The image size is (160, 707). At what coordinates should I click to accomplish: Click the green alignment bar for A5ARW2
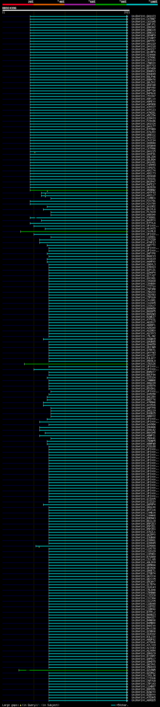tap(79, 190)
